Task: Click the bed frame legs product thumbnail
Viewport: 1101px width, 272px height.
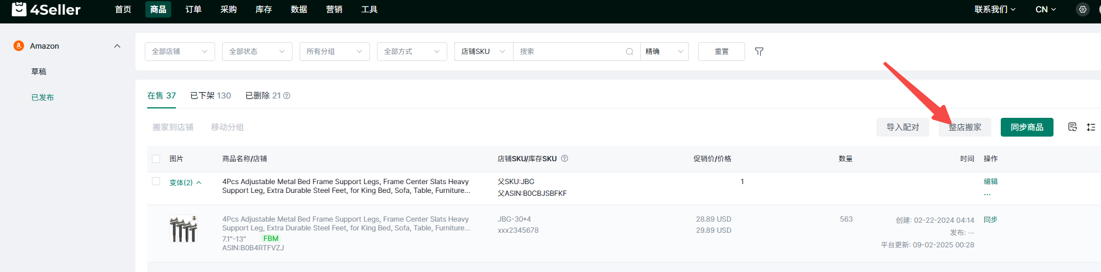Action: coord(183,229)
